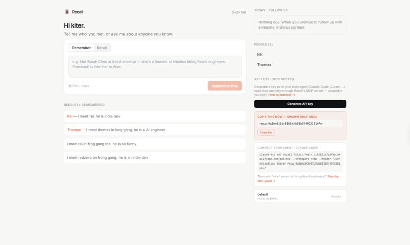Generate a new API key
This screenshot has height=245, width=410.
300,104
